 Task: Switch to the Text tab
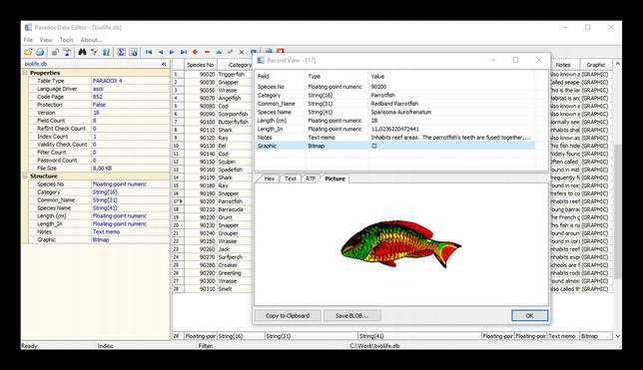coord(291,179)
